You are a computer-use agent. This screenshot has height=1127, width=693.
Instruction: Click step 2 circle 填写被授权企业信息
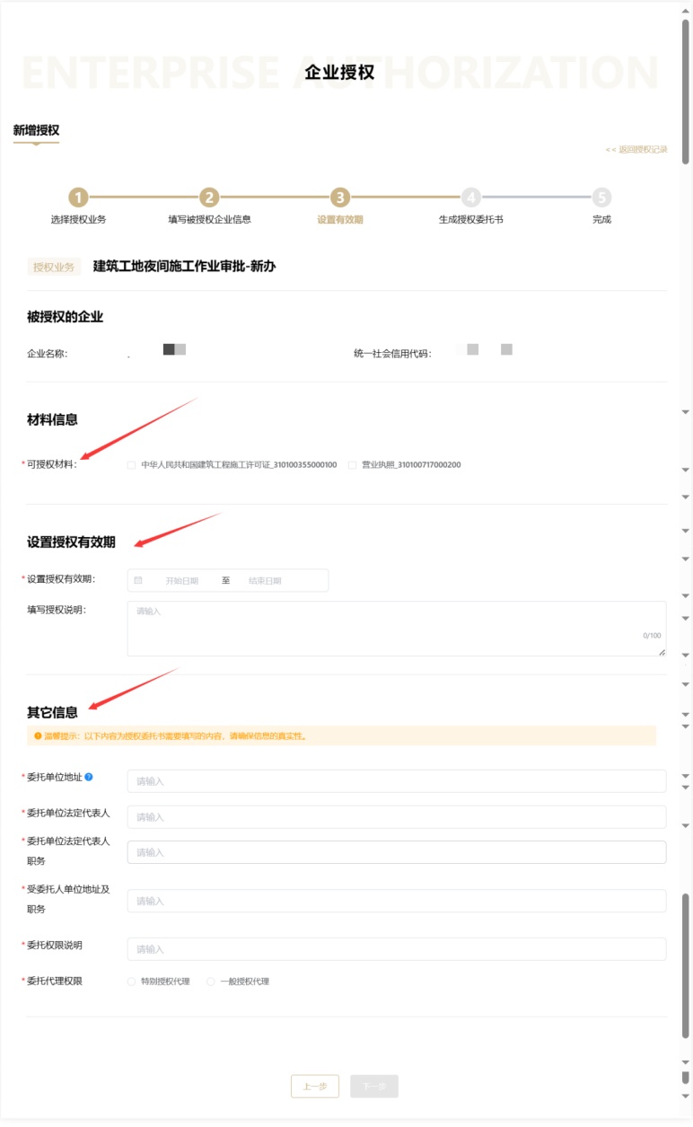(x=209, y=198)
